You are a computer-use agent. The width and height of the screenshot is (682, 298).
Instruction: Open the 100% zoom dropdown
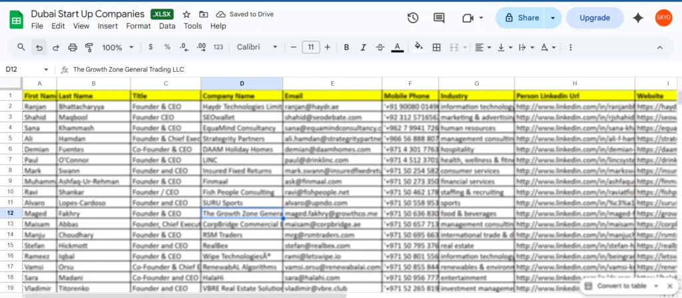118,47
